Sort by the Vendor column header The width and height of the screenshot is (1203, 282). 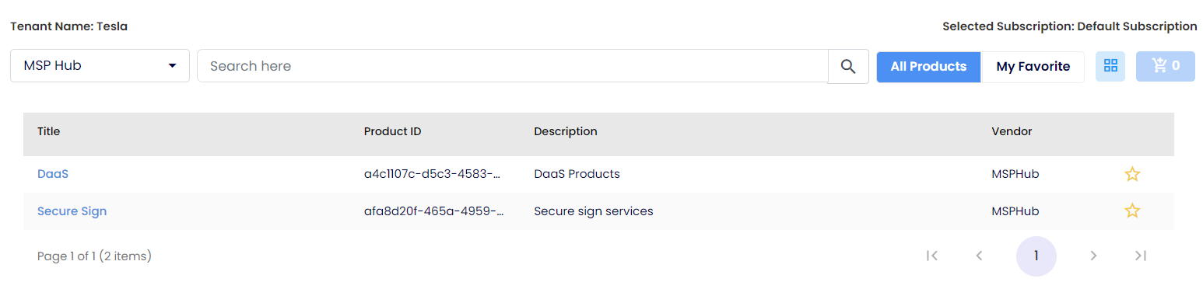(1012, 131)
